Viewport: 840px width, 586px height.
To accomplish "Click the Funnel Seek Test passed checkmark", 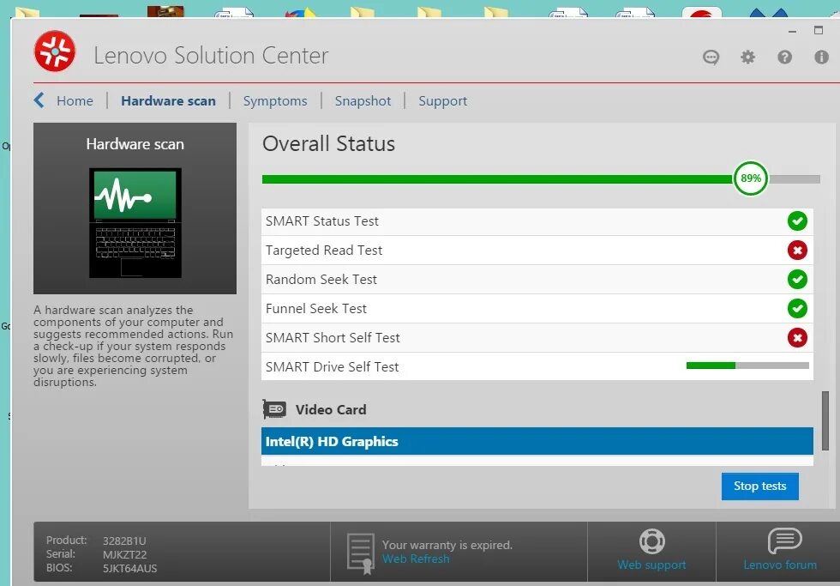I will tap(797, 308).
